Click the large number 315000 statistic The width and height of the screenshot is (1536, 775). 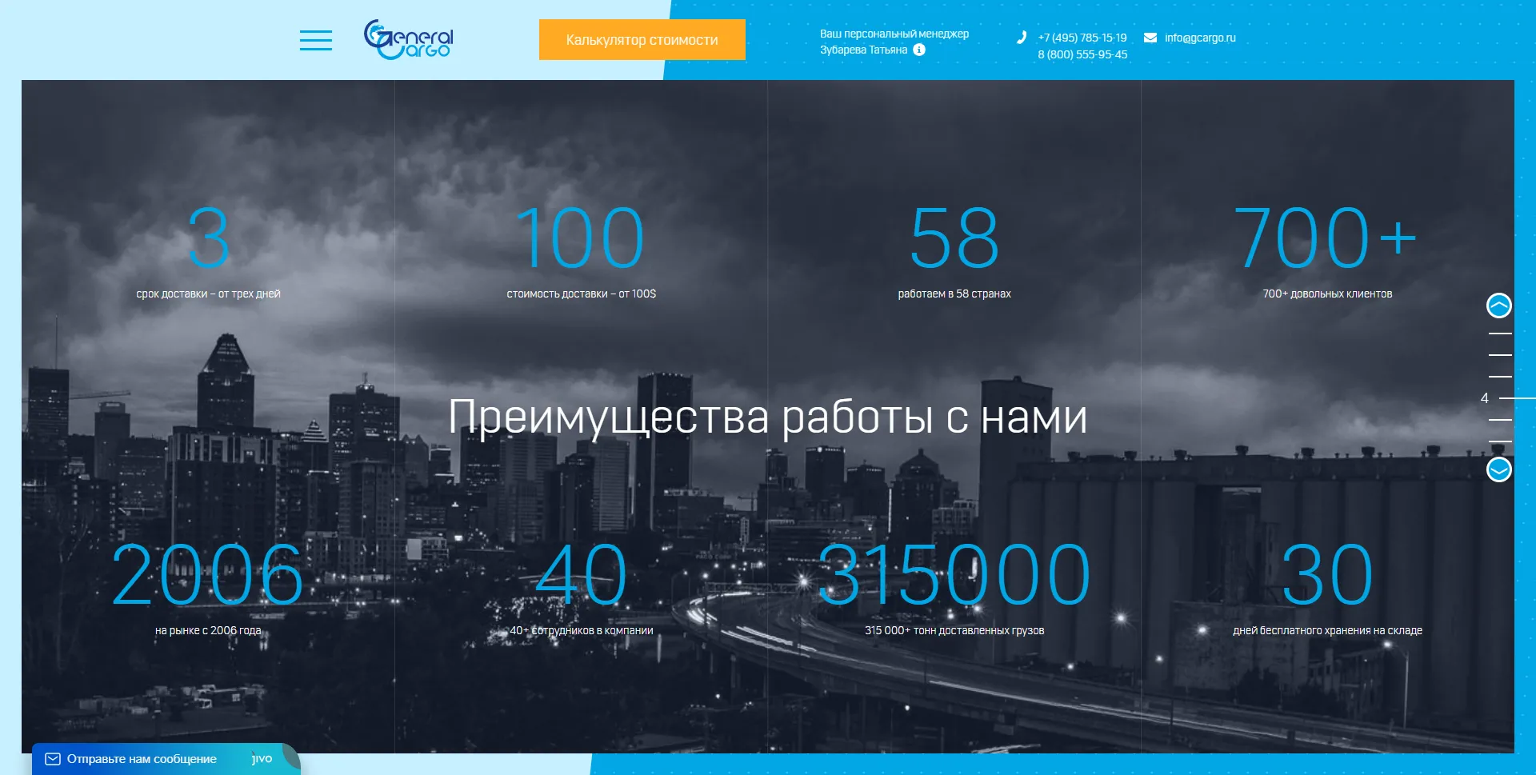click(x=954, y=574)
